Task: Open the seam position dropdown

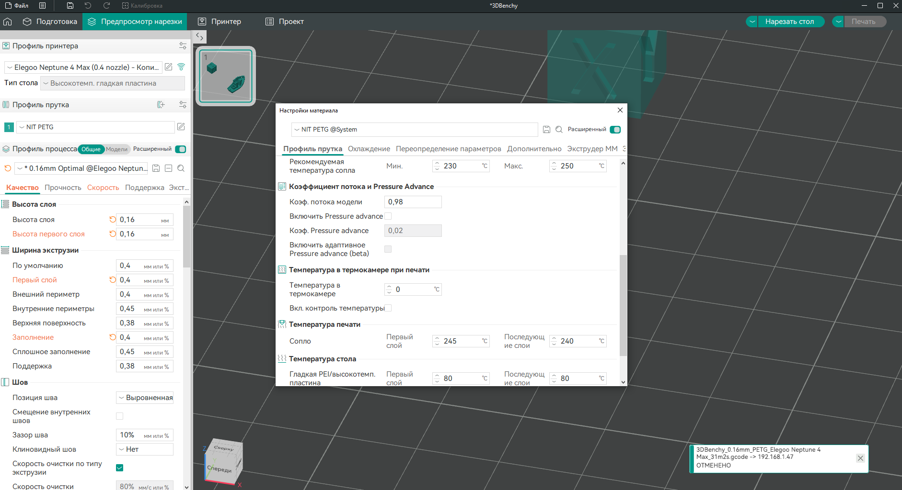Action: coord(145,398)
